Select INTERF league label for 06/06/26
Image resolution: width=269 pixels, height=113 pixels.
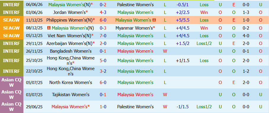coord(12,5)
